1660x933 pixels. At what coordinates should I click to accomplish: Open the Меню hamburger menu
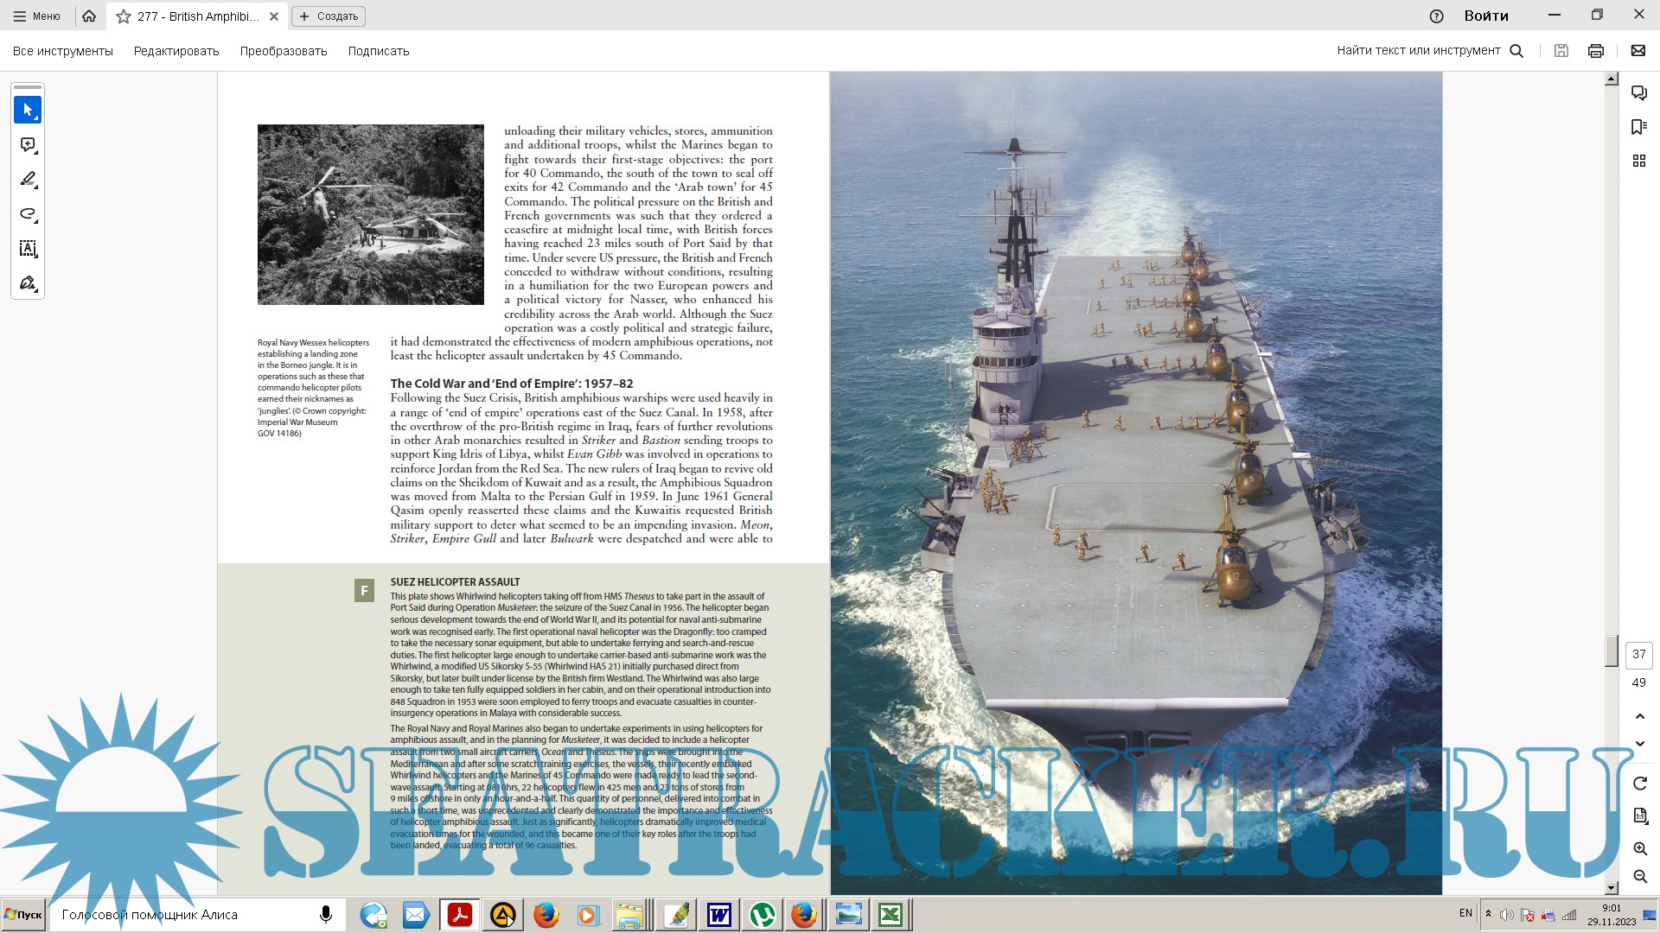click(x=36, y=16)
